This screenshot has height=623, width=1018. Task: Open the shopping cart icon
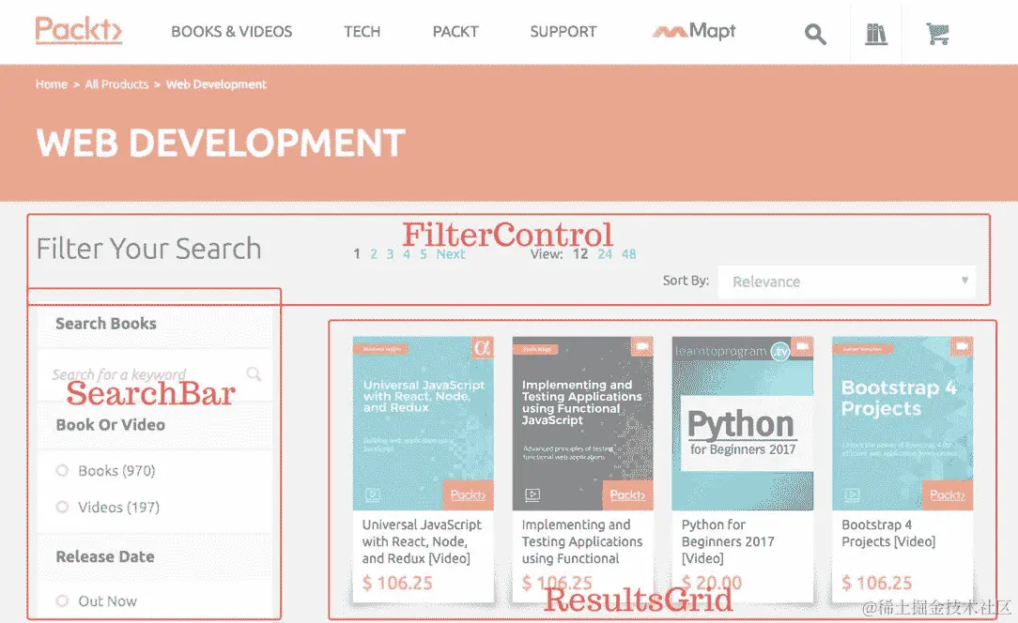(x=937, y=34)
